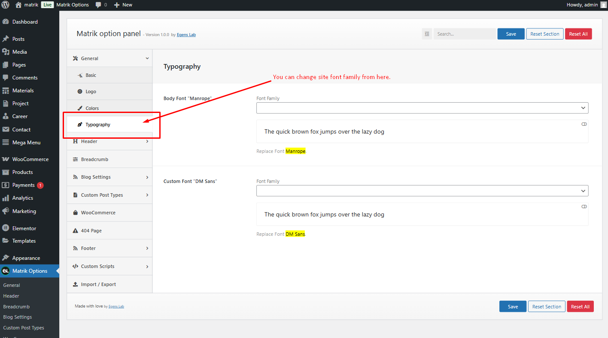Click the bottom Reset Section button

click(547, 307)
